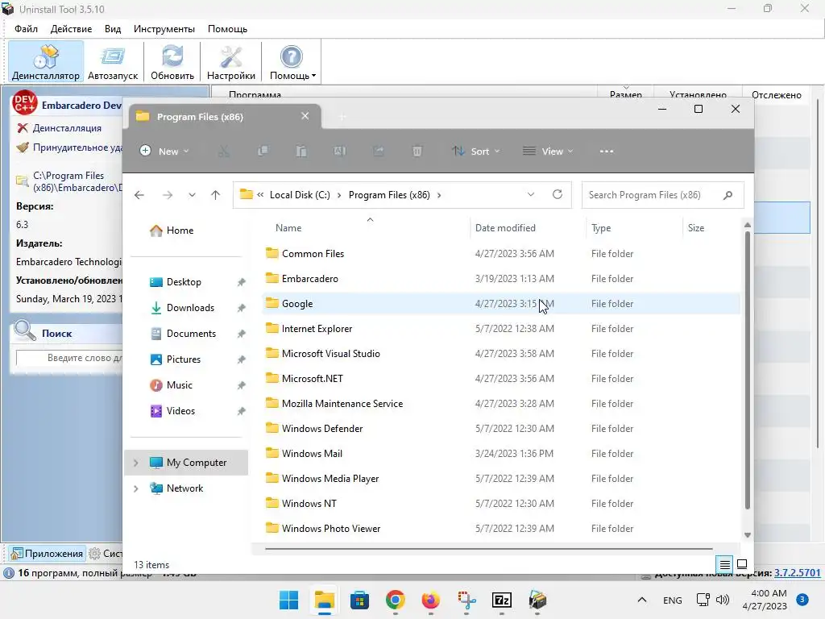Image resolution: width=825 pixels, height=619 pixels.
Task: Click the Search Program Files (x86) box
Action: click(x=662, y=195)
